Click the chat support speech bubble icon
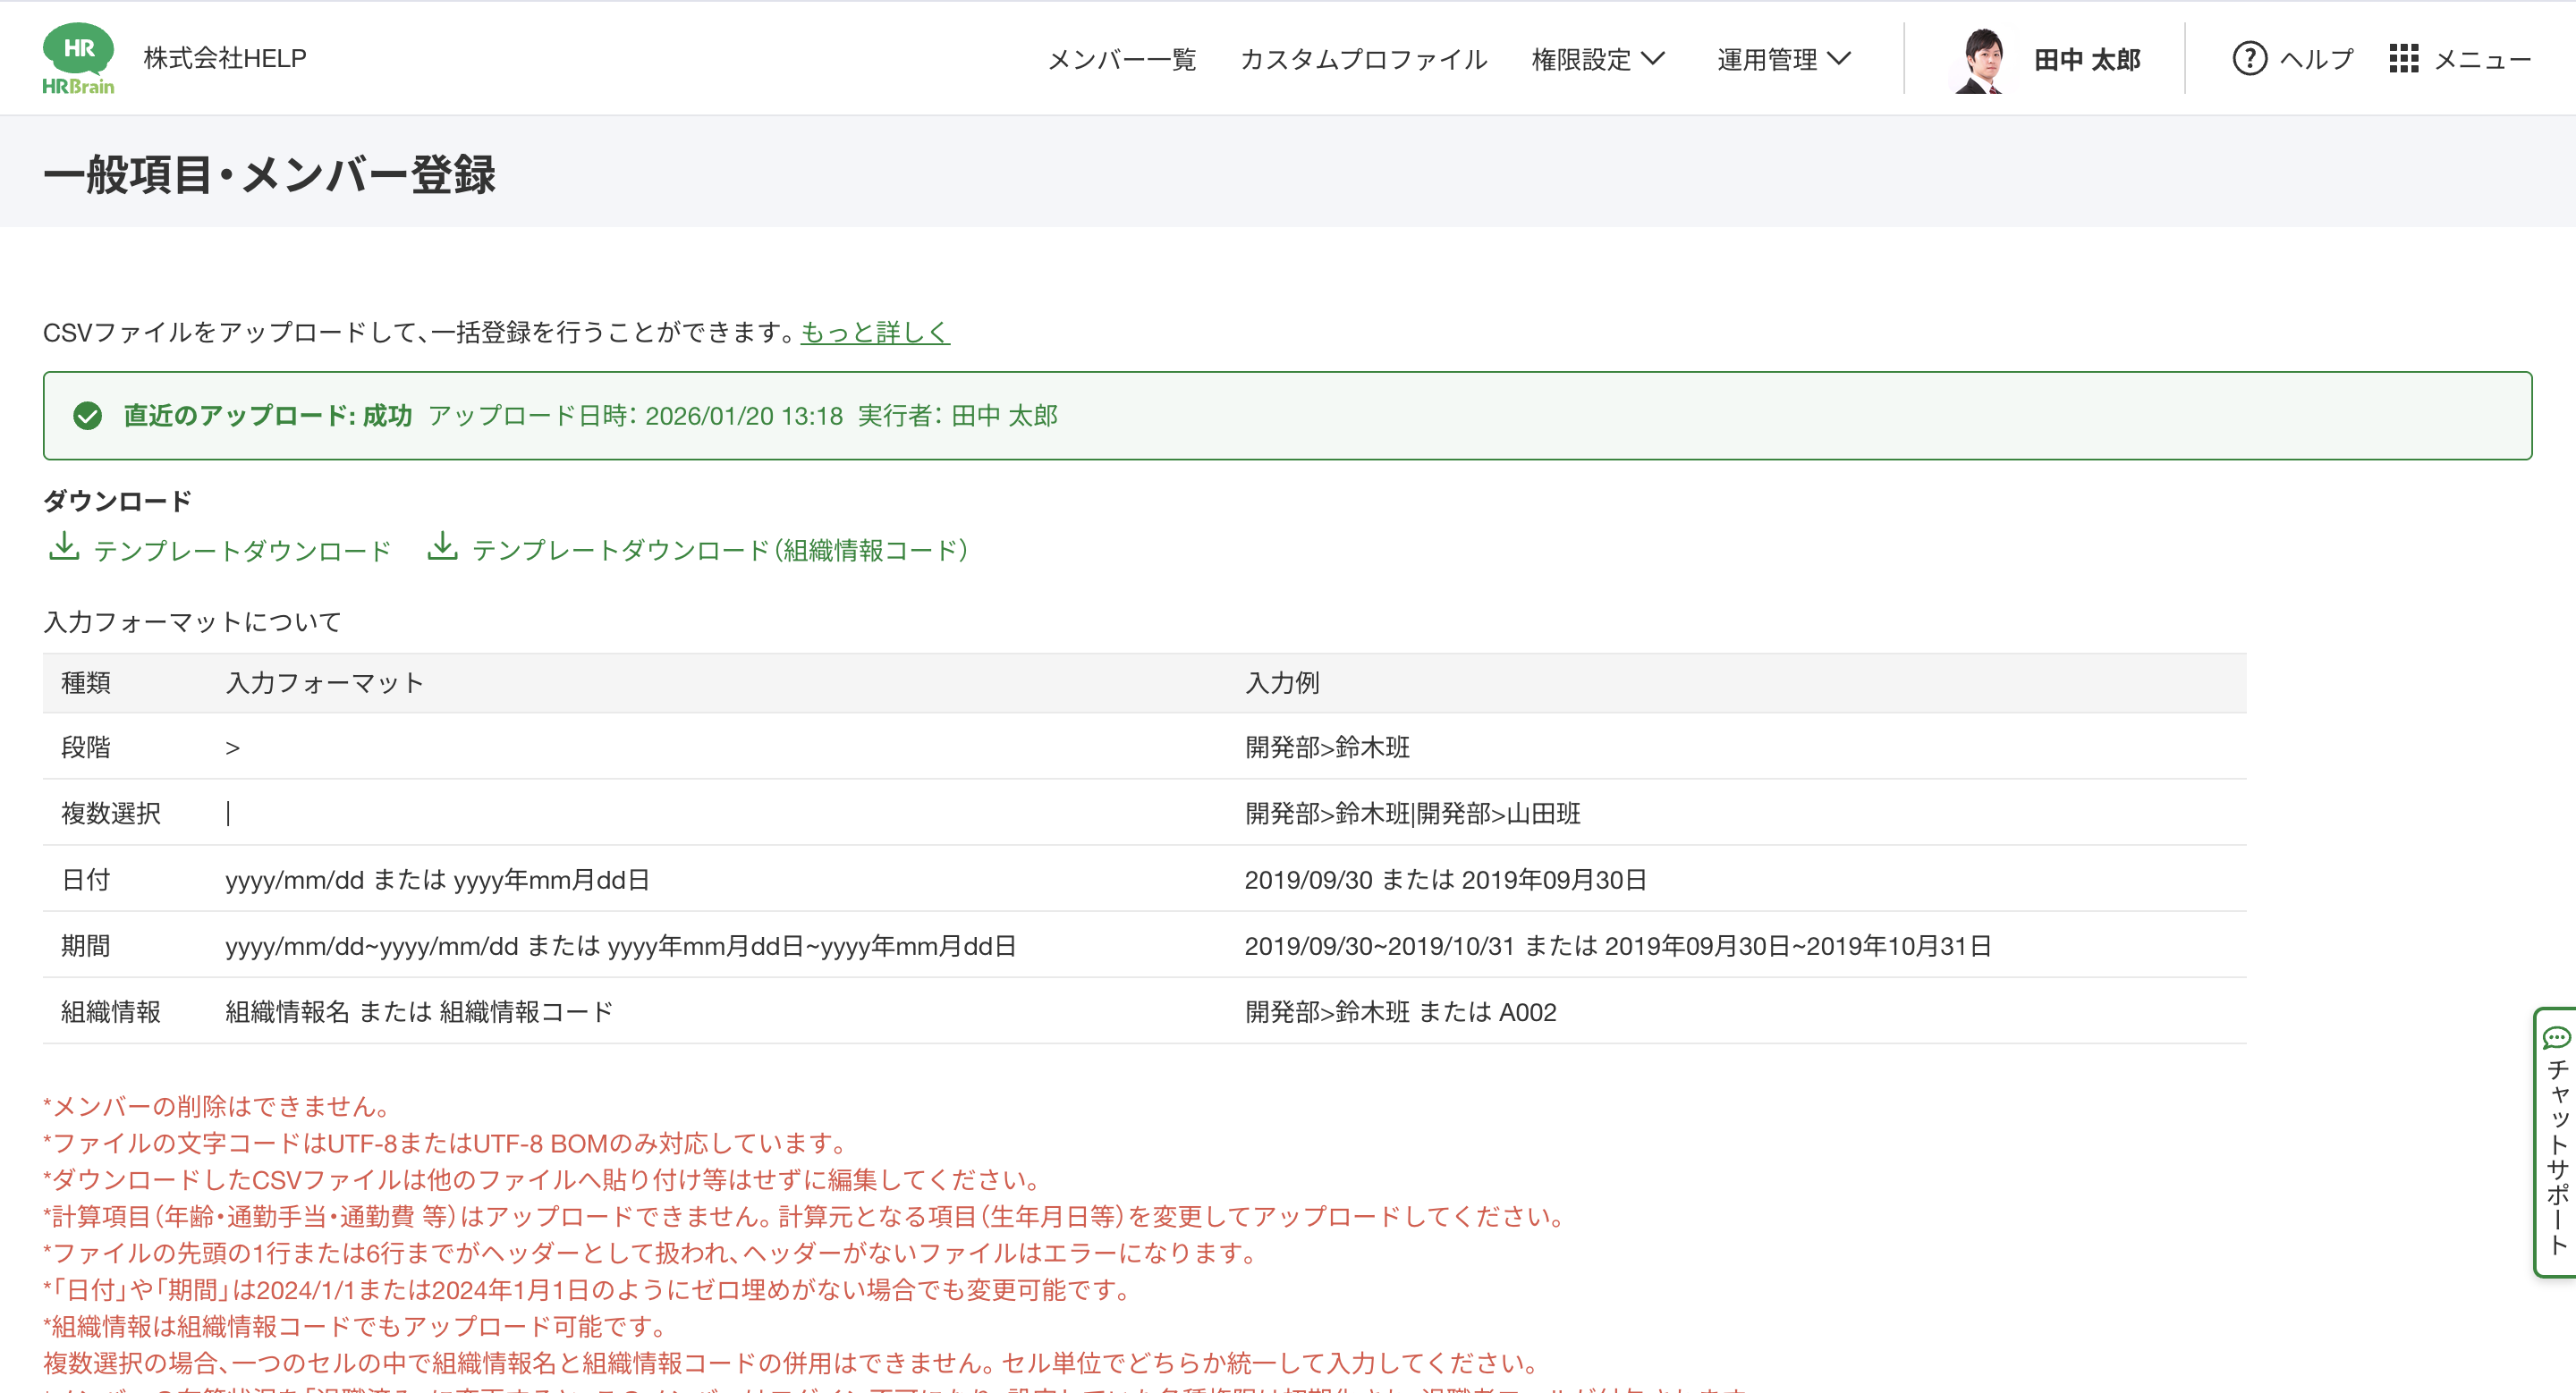Screen dimensions: 2576x1393 tap(2556, 1037)
